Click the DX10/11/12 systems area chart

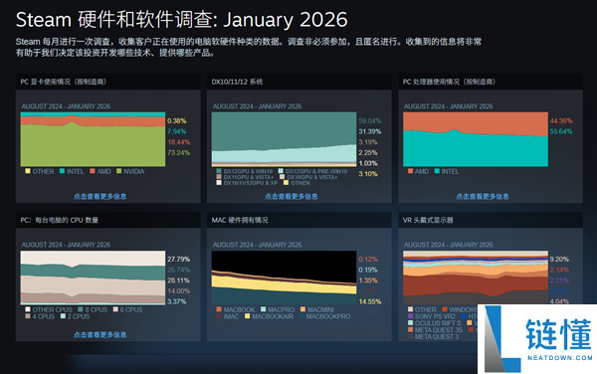tap(284, 139)
